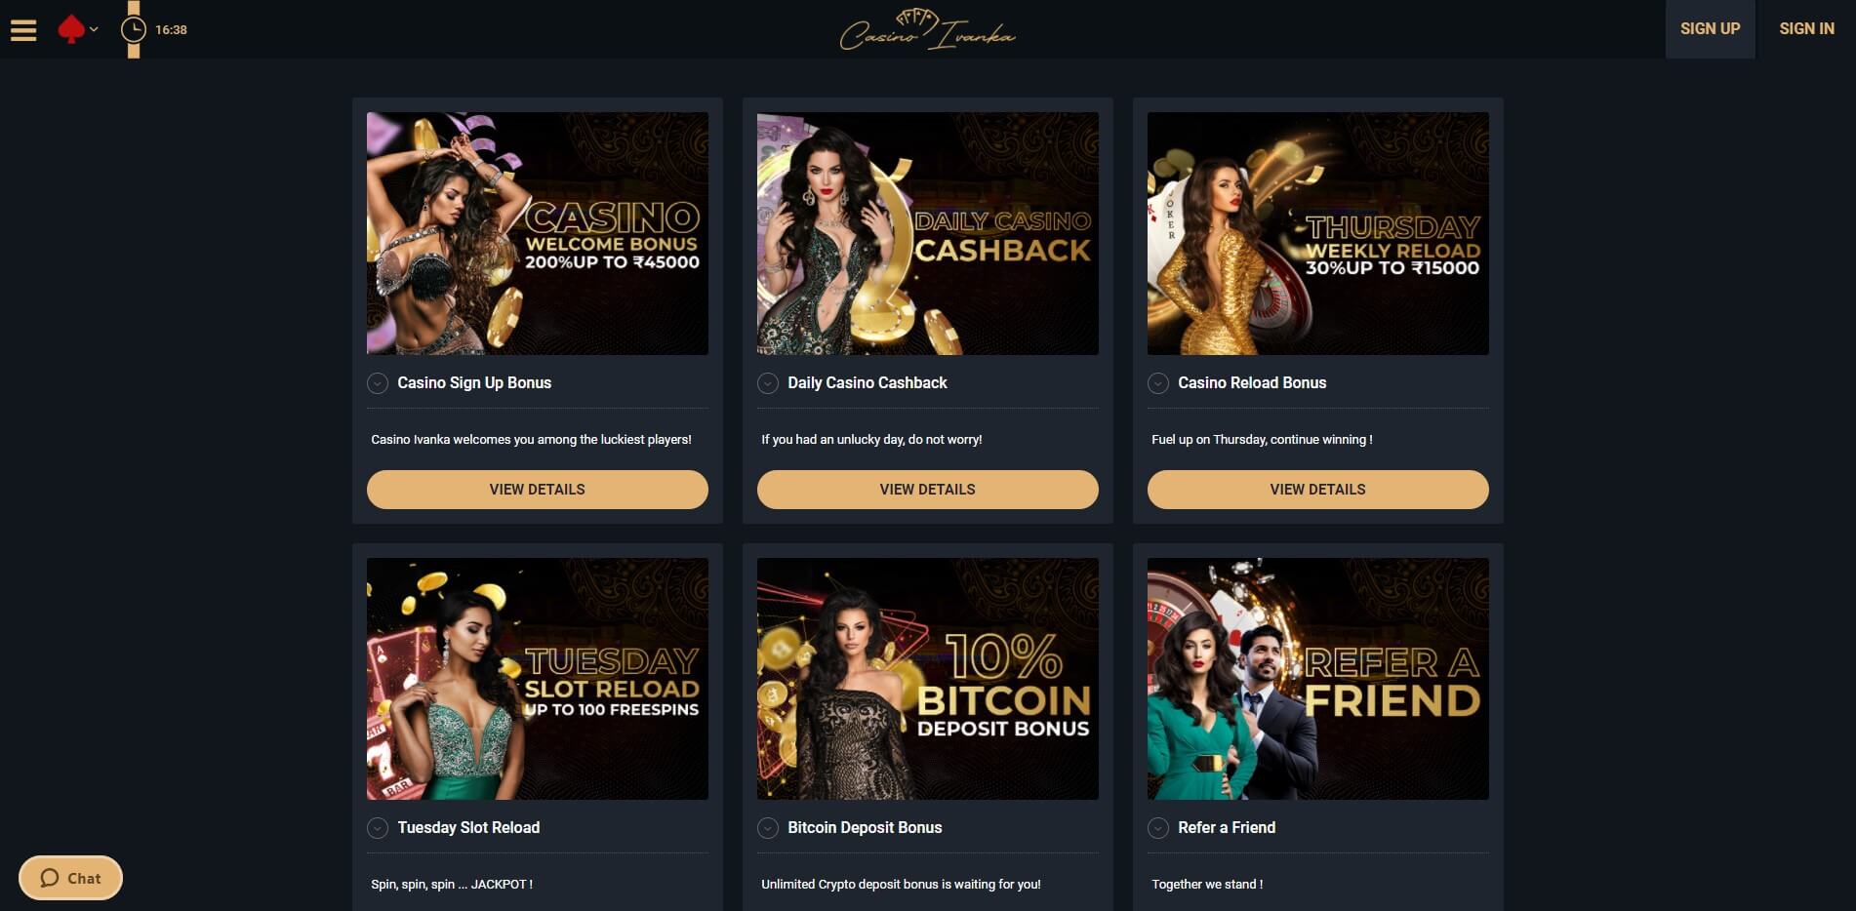Open the 10% Bitcoin Deposit Bonus banner

928,679
